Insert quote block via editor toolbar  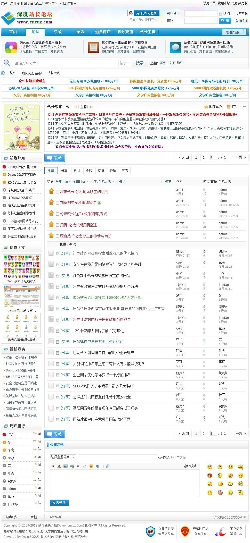pos(78,466)
